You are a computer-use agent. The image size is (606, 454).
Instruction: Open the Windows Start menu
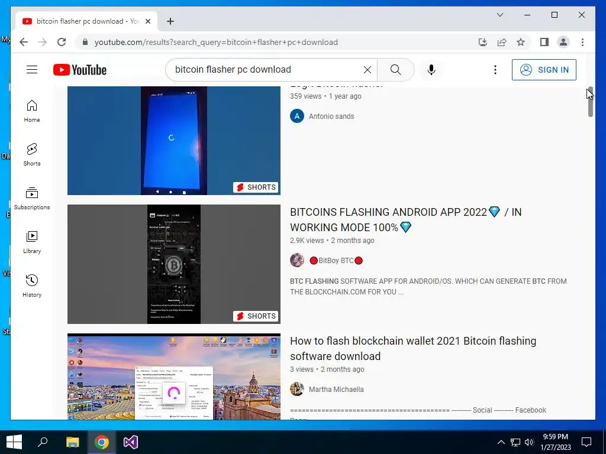pyautogui.click(x=14, y=442)
